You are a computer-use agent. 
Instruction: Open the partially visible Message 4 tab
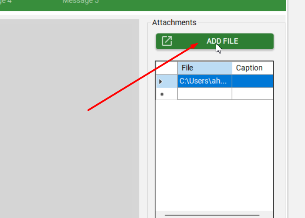6,2
